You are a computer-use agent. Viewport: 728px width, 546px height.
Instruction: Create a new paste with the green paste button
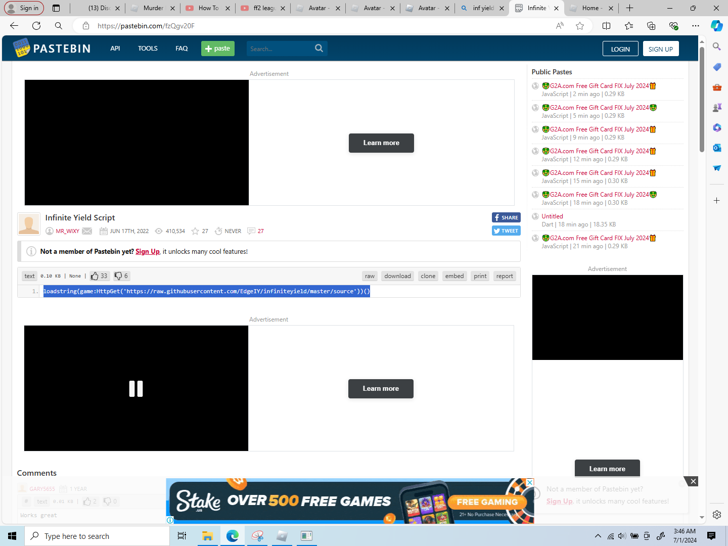pos(218,49)
